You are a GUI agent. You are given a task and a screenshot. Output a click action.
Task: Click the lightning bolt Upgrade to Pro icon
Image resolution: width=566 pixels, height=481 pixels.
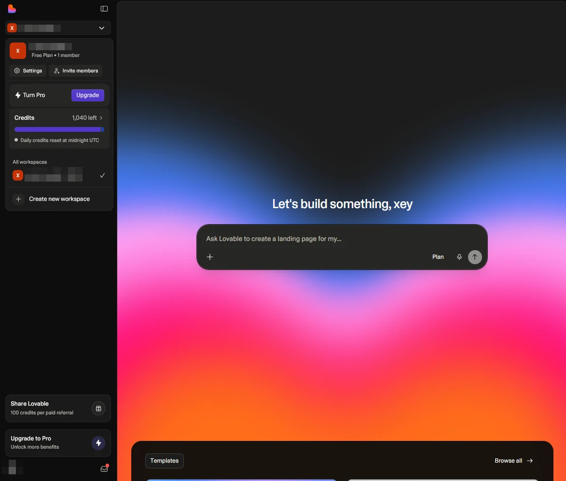point(98,443)
